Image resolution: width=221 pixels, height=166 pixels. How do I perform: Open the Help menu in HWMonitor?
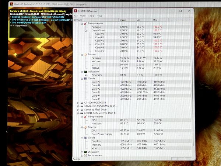[x=99, y=16]
